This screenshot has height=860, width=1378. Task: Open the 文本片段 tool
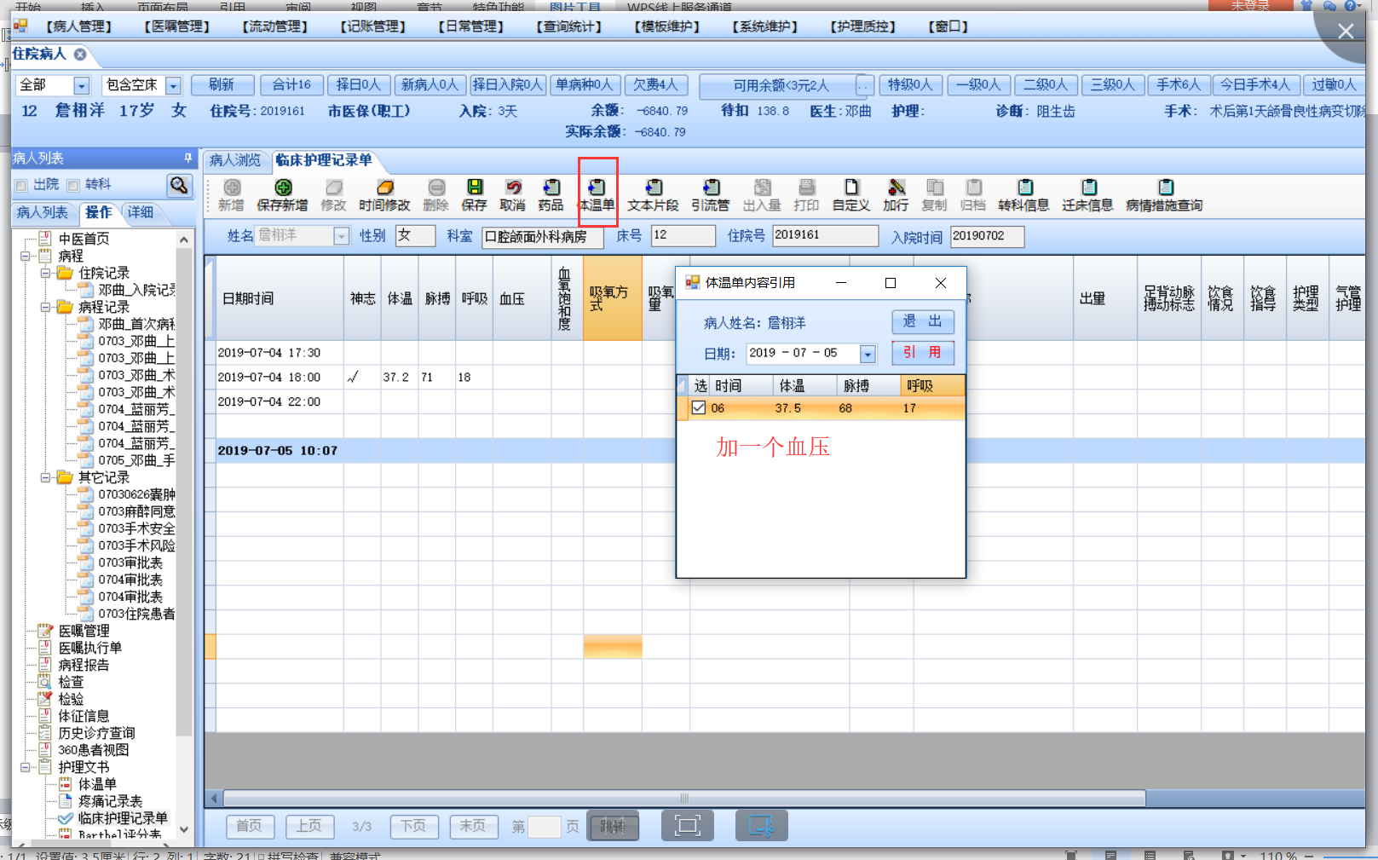coord(653,194)
